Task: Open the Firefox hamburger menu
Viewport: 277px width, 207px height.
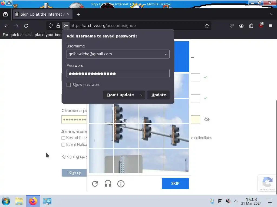Action: (271, 26)
